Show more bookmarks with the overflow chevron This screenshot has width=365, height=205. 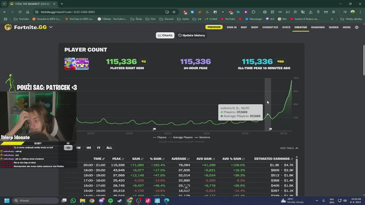tap(332, 19)
